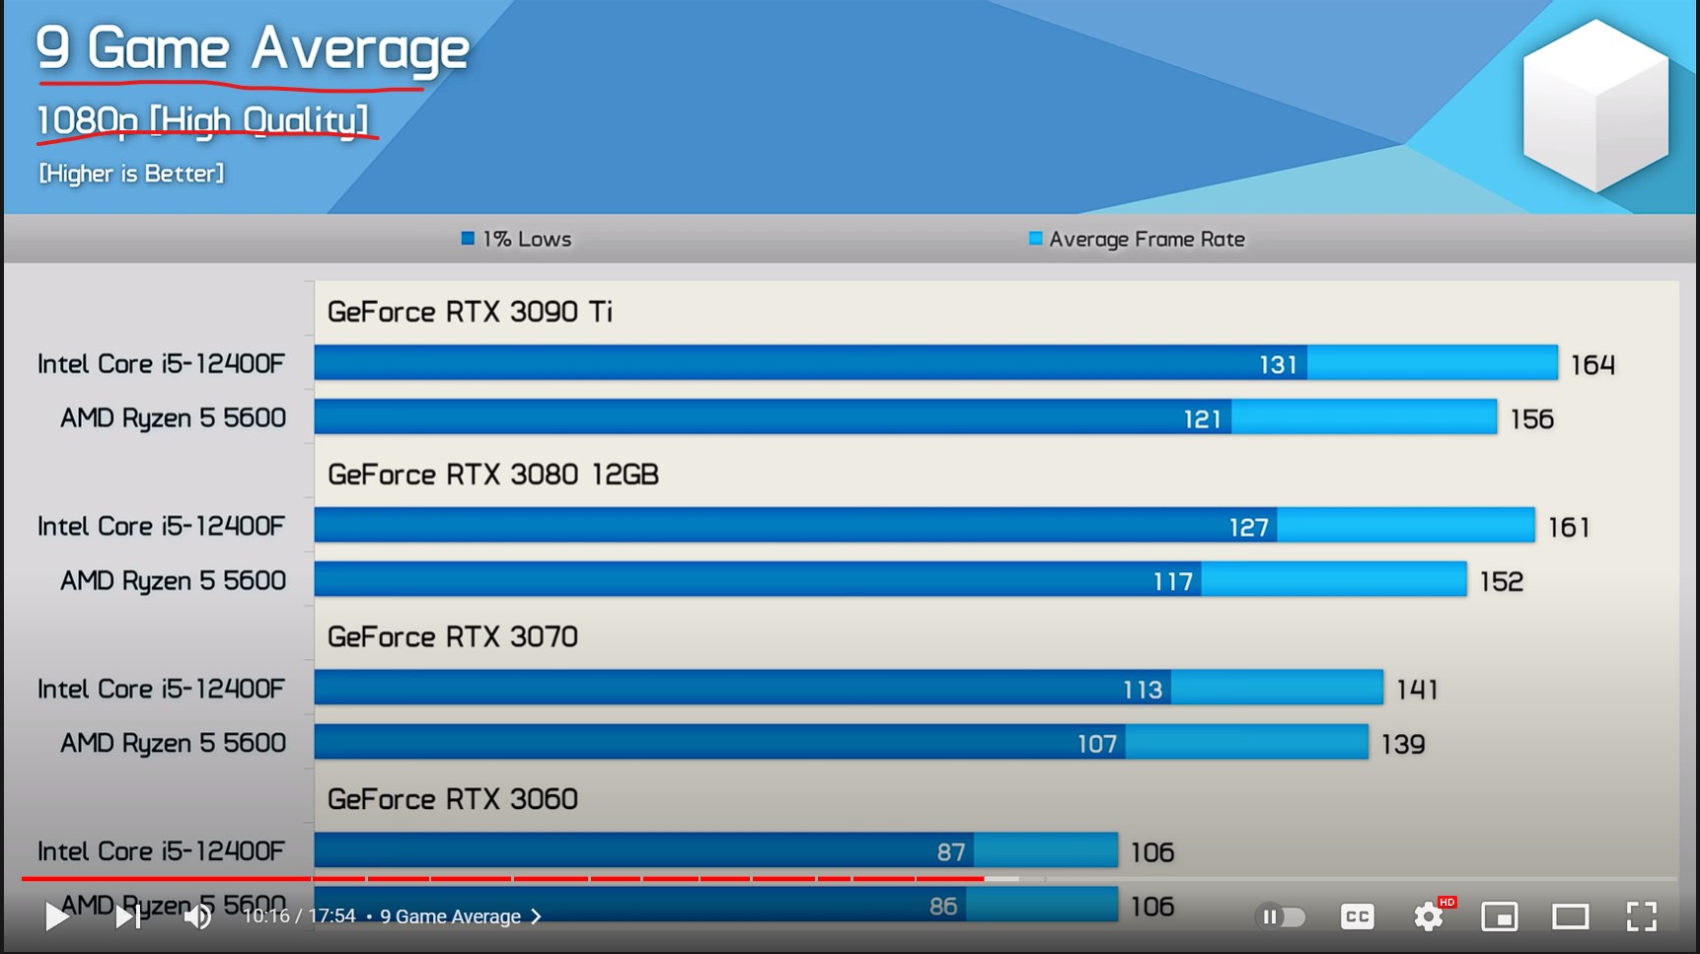The image size is (1700, 954).
Task: Click Intel Core i5-12400F label under RTX 3080 12GB
Action: coord(161,527)
